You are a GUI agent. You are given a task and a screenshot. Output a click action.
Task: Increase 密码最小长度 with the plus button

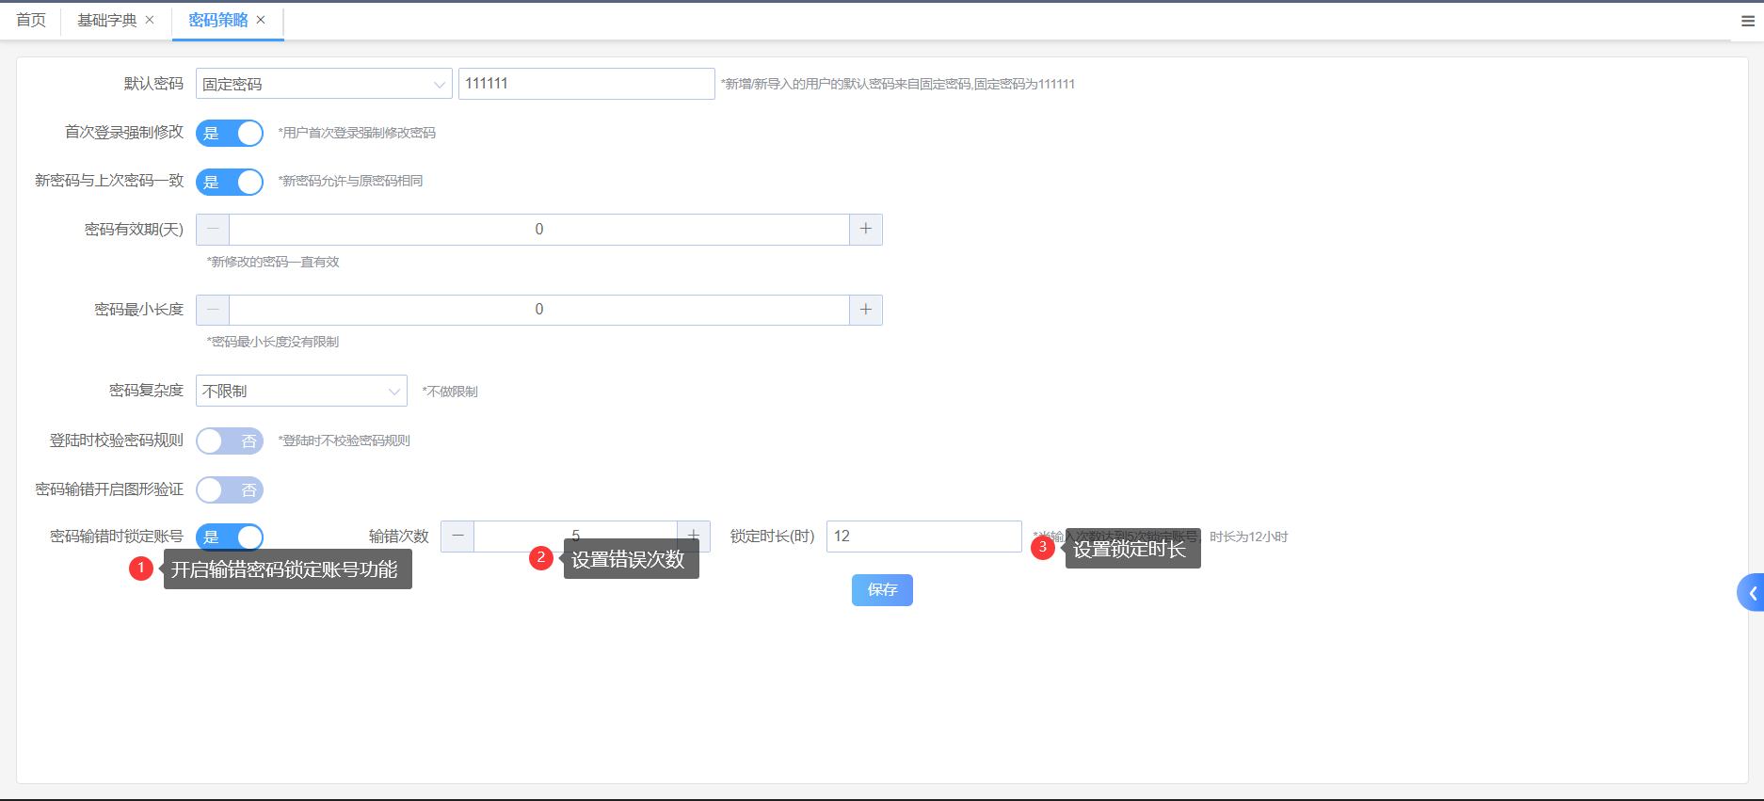tap(866, 310)
